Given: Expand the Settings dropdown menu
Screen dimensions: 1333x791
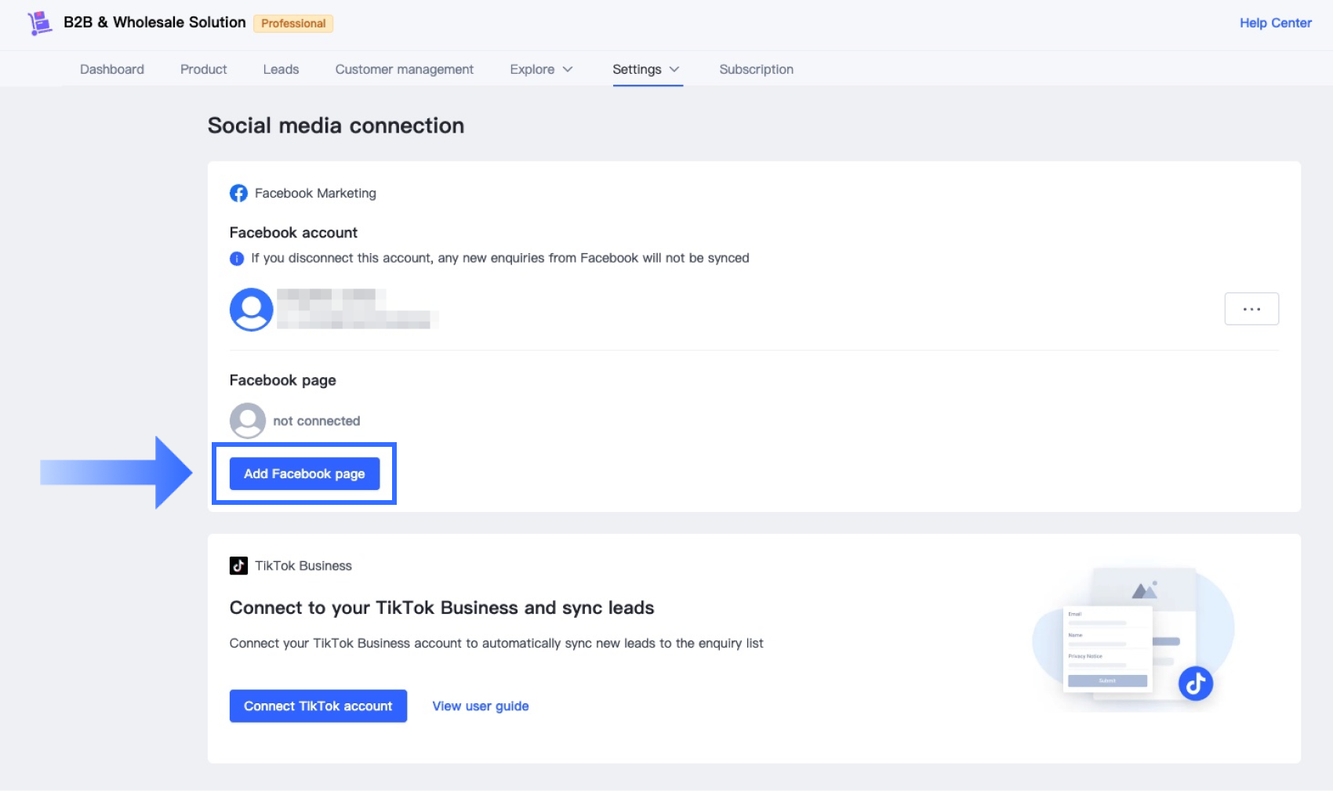Looking at the screenshot, I should coord(646,70).
